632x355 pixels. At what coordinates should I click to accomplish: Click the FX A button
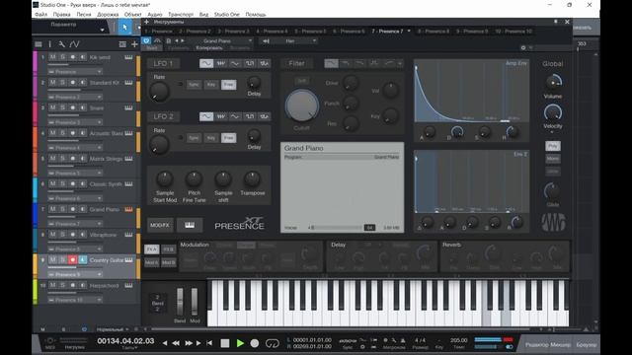(x=151, y=249)
